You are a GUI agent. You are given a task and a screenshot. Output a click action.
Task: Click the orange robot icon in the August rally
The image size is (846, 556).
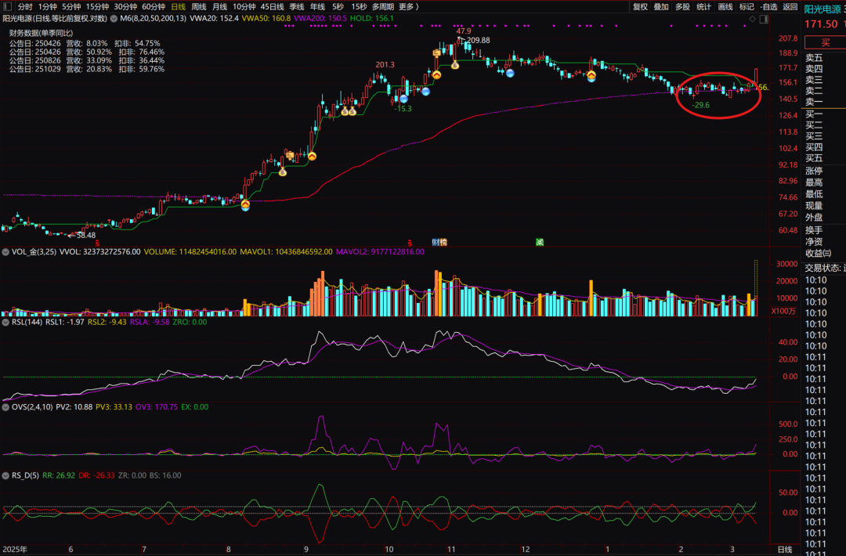pos(290,155)
